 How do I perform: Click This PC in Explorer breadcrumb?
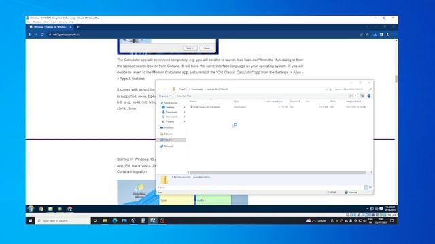click(183, 89)
